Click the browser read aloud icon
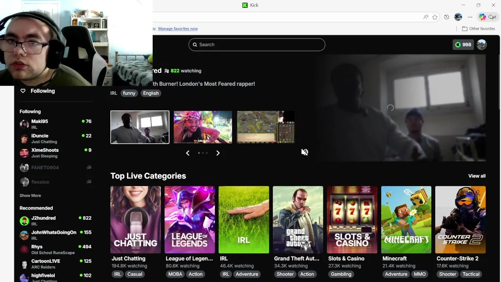The image size is (501, 282). click(x=425, y=17)
